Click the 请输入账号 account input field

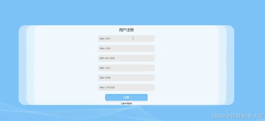(126, 38)
